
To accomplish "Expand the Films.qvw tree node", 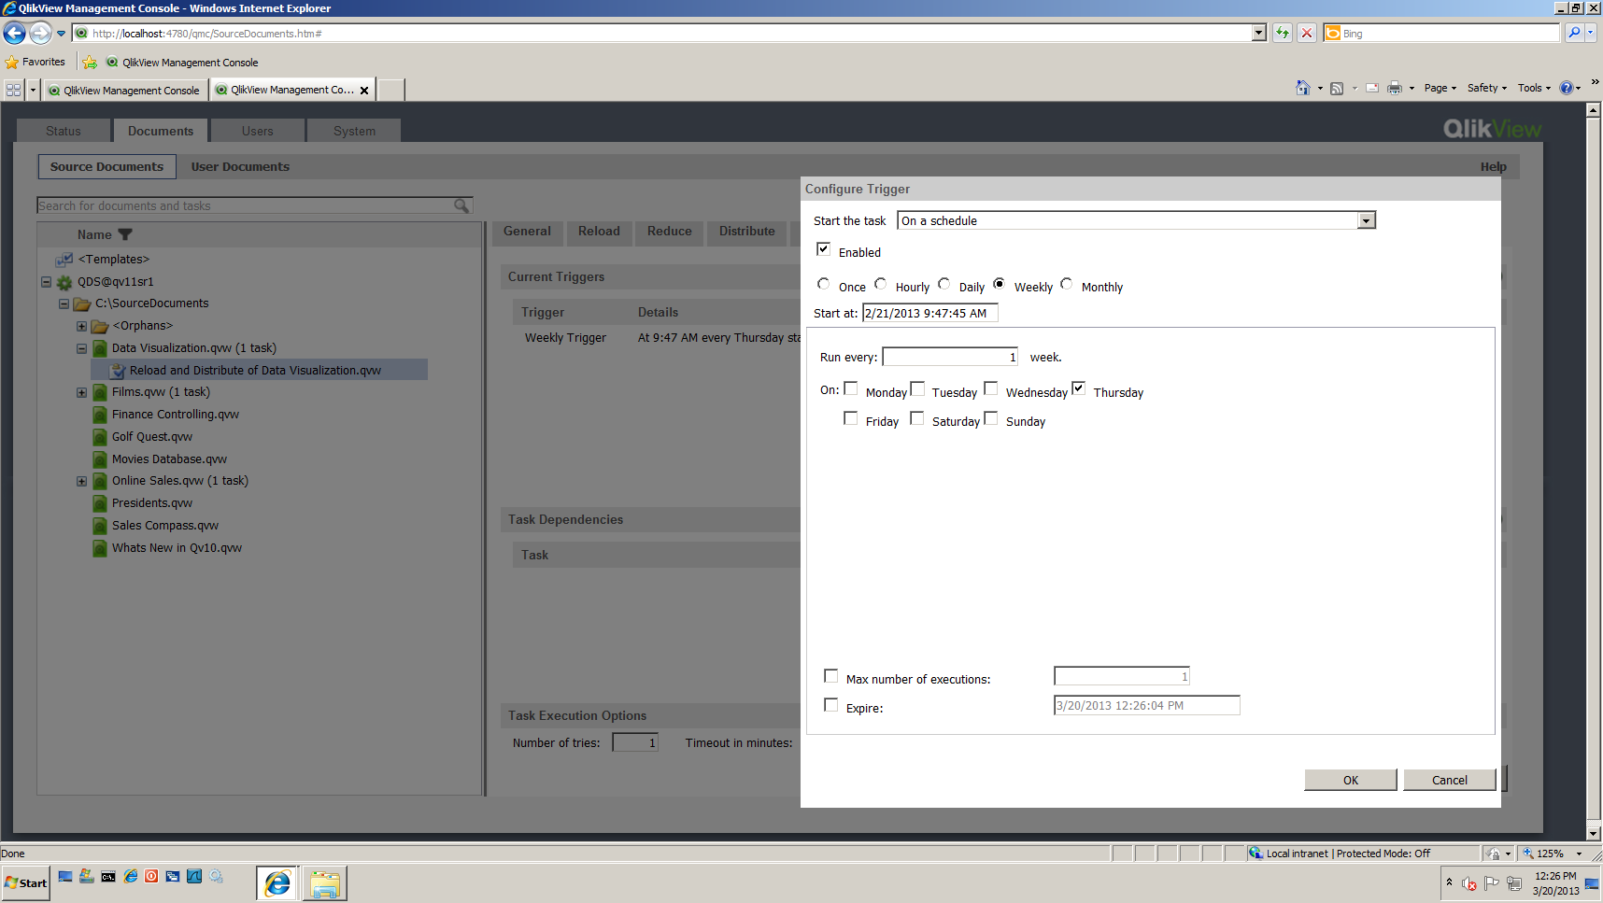I will pyautogui.click(x=81, y=392).
